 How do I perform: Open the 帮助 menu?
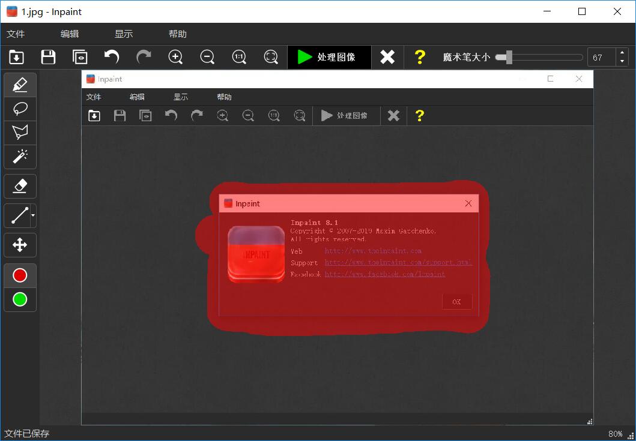coord(178,34)
